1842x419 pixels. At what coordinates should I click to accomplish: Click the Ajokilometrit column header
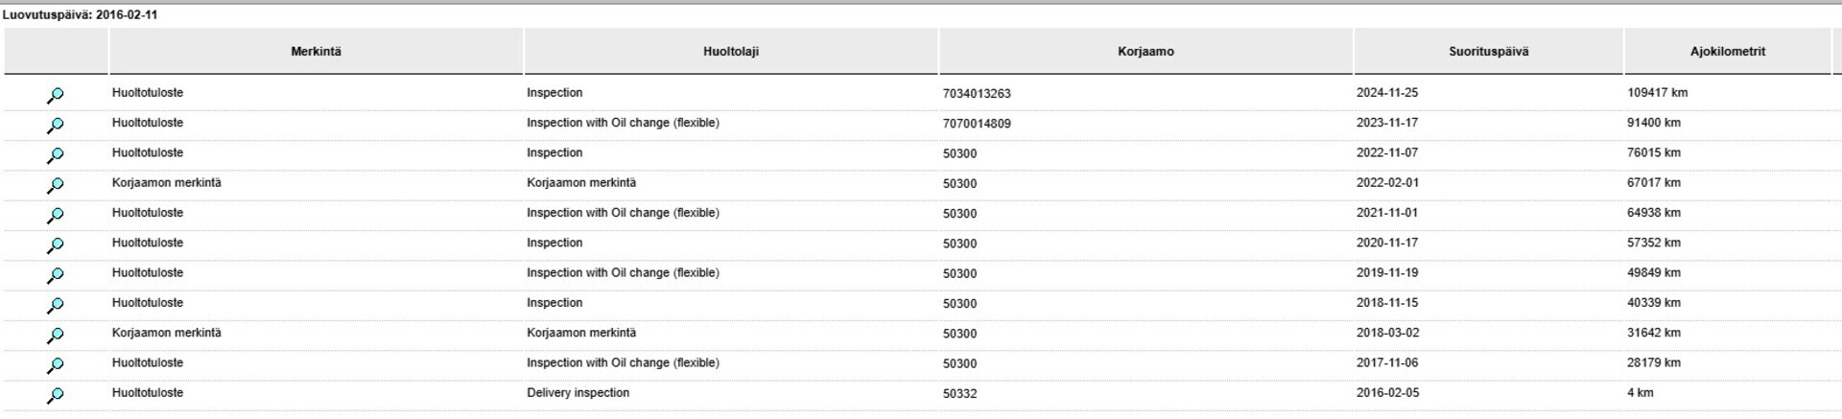[x=1727, y=52]
